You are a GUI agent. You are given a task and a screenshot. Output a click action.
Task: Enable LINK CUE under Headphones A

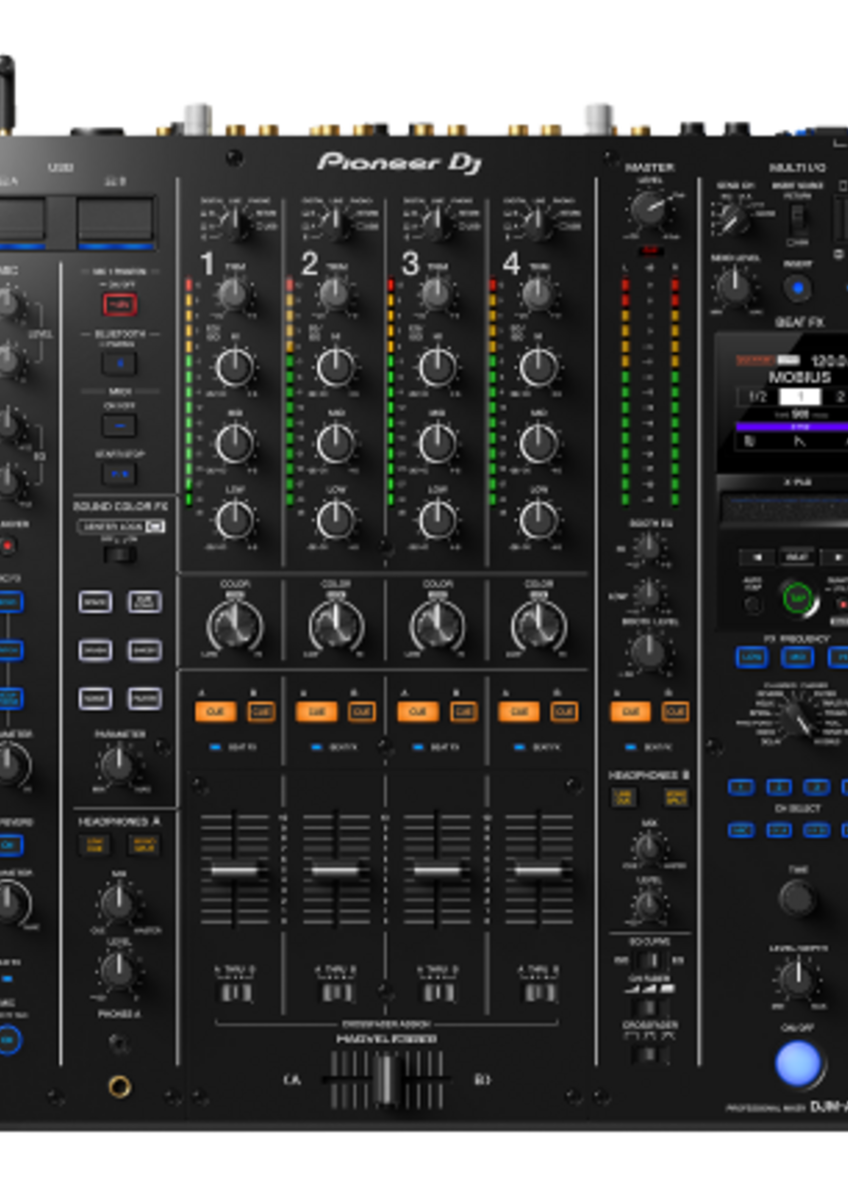coord(95,845)
